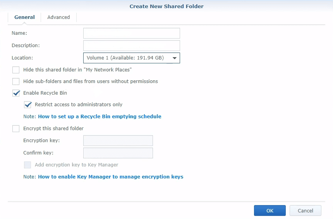Enable hiding sub-folders from users without permissions
Image resolution: width=333 pixels, height=219 pixels.
tap(16, 81)
